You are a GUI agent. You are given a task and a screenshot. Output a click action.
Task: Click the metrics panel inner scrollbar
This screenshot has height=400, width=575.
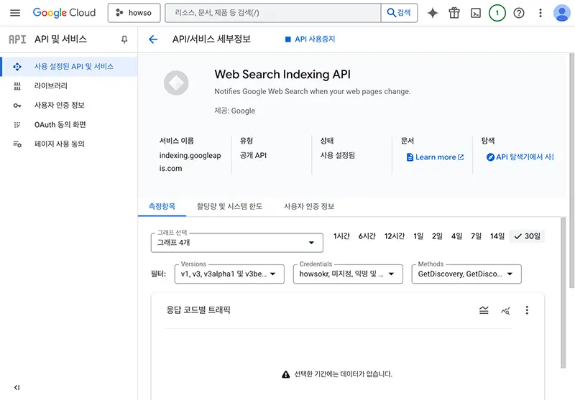(x=563, y=292)
